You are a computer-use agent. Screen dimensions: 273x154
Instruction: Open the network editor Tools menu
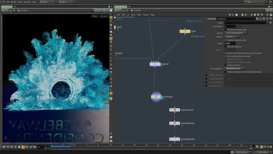[x=139, y=15]
